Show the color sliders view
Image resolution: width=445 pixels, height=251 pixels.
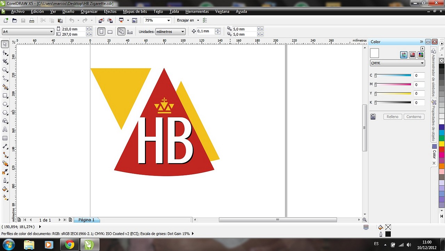tap(404, 55)
